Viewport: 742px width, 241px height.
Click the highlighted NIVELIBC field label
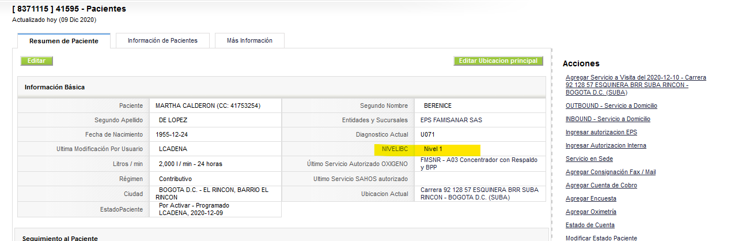[x=393, y=149]
